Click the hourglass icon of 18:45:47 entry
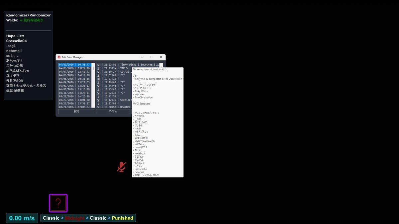The height and width of the screenshot is (224, 399). (x=98, y=89)
